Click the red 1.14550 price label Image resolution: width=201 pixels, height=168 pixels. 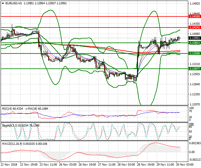tap(194, 16)
